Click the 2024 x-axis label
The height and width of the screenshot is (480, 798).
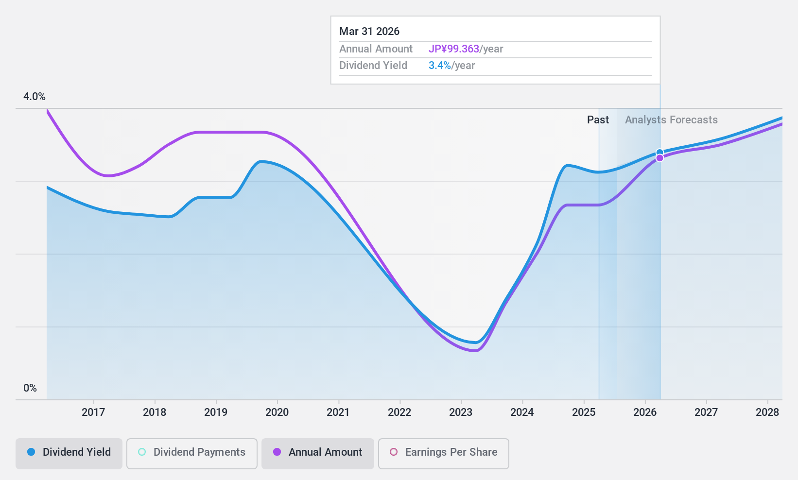pos(522,412)
